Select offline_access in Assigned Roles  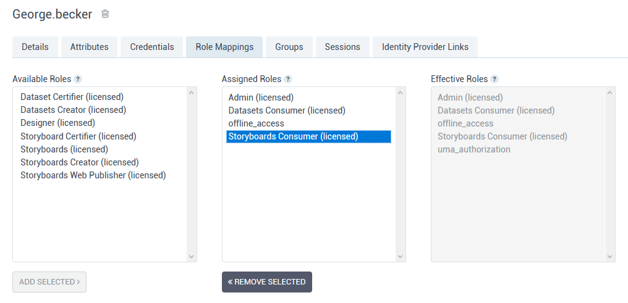pyautogui.click(x=256, y=123)
